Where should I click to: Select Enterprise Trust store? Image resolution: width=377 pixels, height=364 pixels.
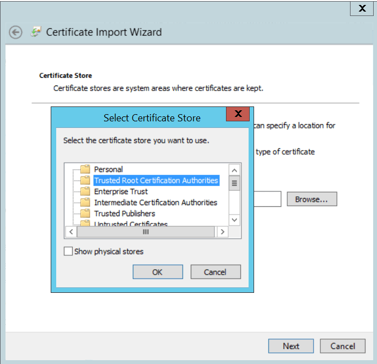tap(121, 191)
